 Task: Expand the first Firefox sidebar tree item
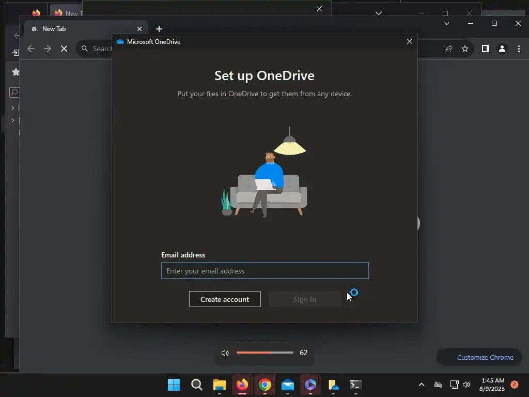point(12,108)
